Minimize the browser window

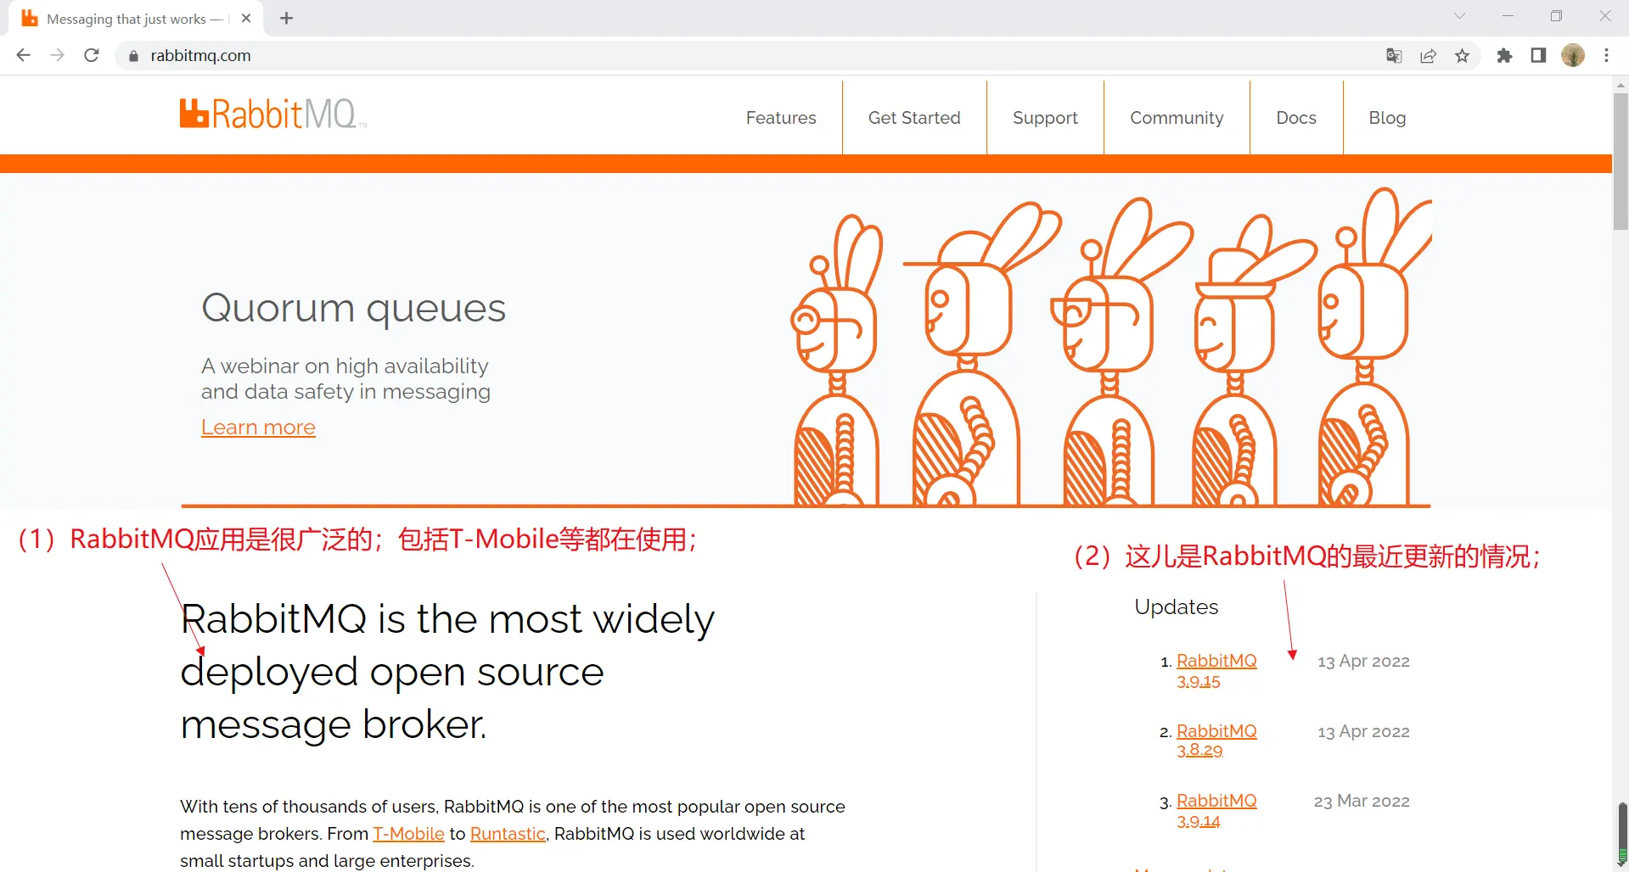pyautogui.click(x=1508, y=16)
